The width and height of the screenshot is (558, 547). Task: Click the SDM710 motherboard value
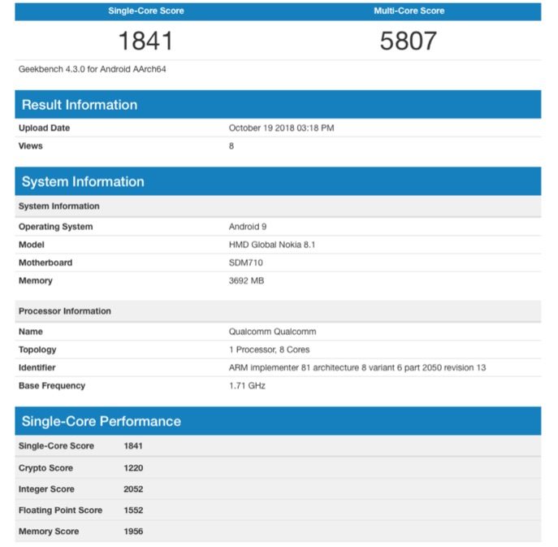point(246,263)
